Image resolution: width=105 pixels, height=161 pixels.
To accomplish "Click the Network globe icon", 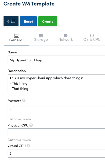I will pos(66,35).
